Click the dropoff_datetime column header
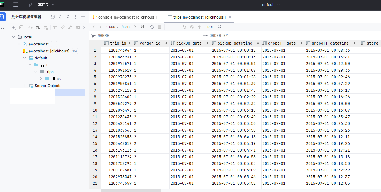381x192 pixels. 331,43
